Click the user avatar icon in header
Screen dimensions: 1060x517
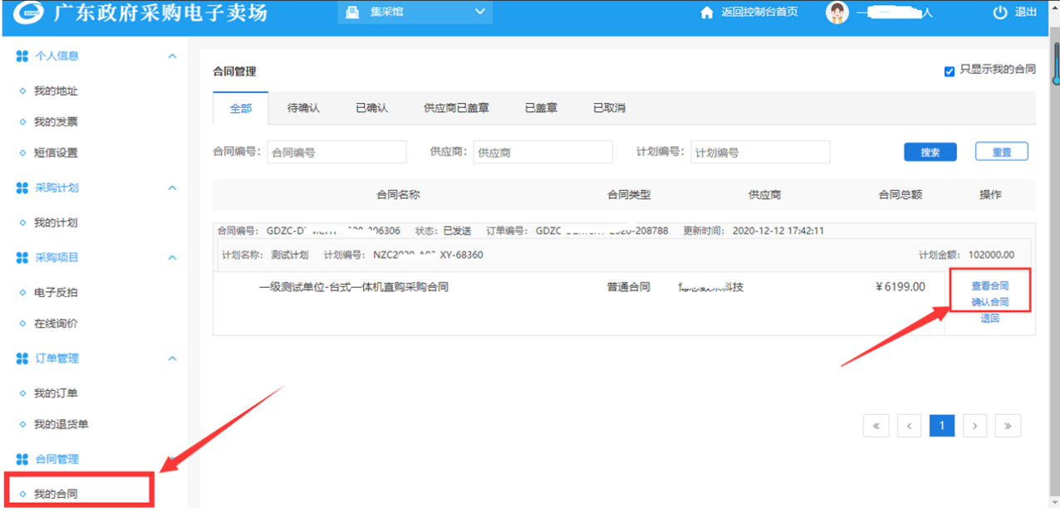837,12
